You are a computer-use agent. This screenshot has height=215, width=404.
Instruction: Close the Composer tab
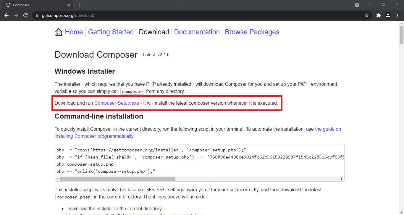pos(69,5)
